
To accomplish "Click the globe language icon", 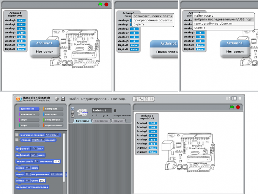I will [57, 99].
